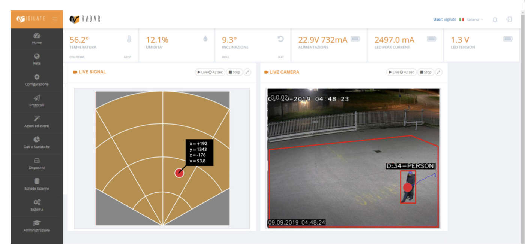
Task: Open Dati e Statistiche section
Action: click(x=37, y=143)
